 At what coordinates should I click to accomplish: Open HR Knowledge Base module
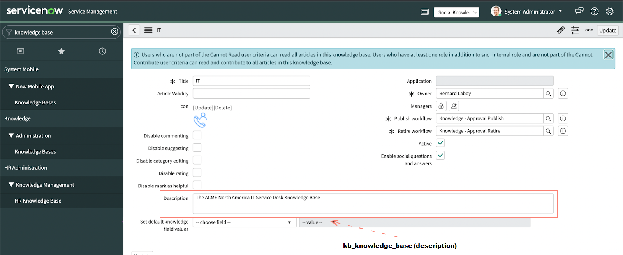pos(38,201)
